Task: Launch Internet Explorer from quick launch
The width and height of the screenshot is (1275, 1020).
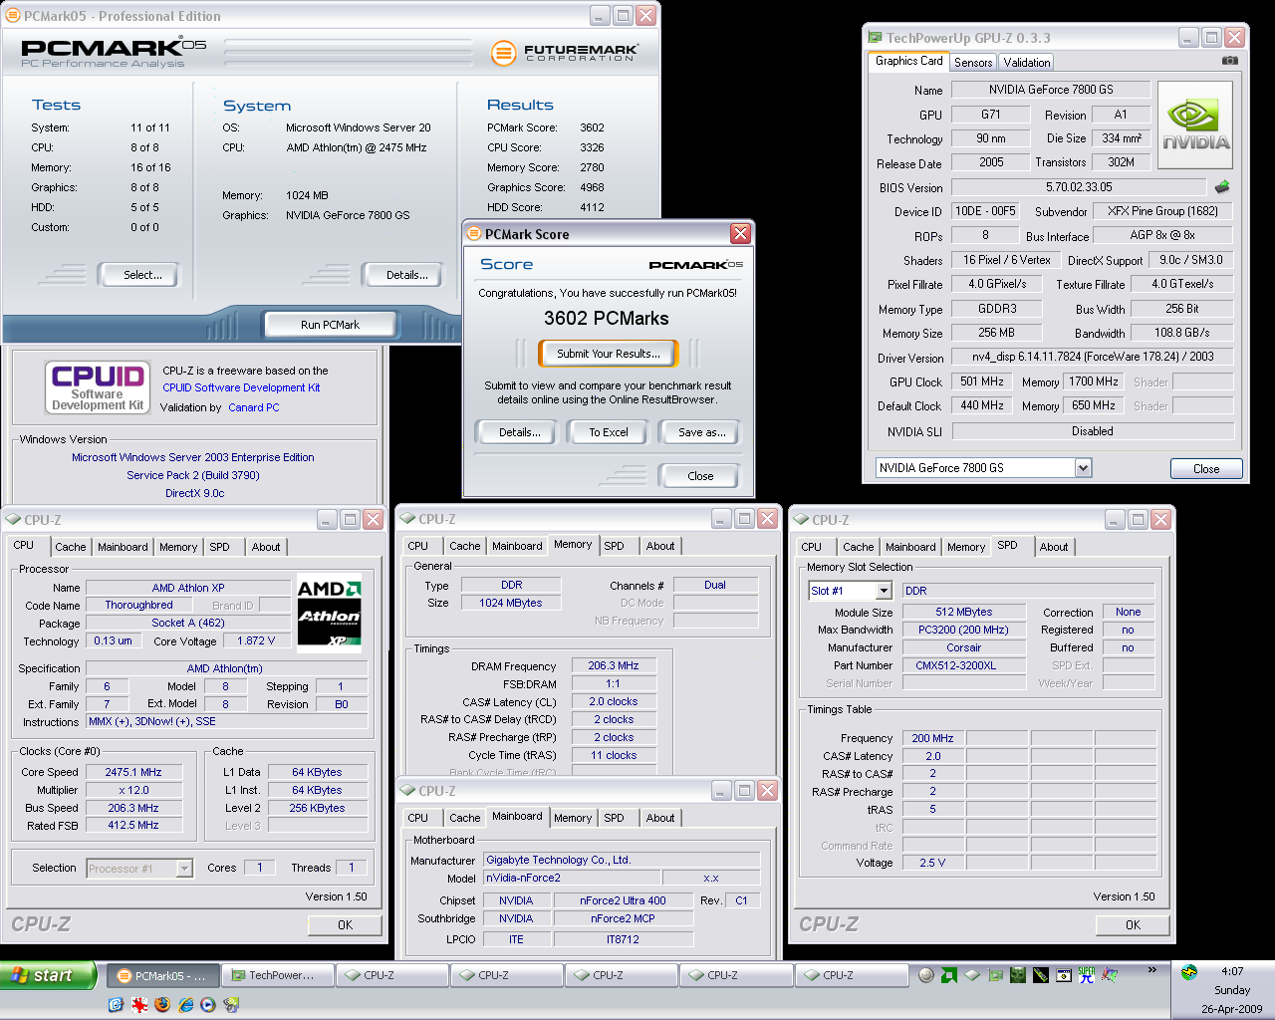Action: [185, 1004]
